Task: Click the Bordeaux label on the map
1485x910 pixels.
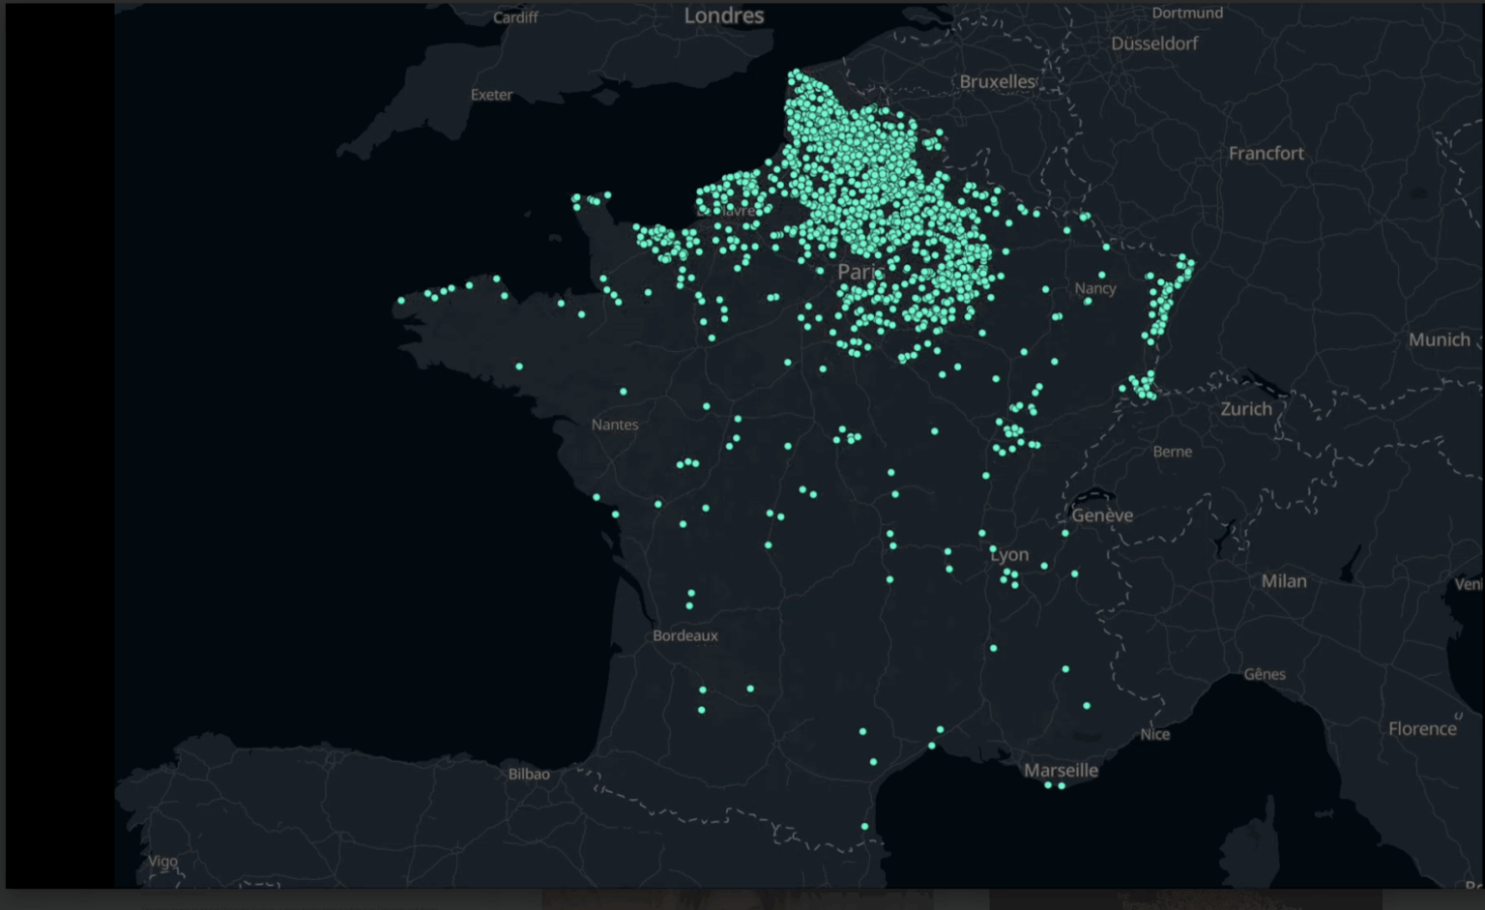Action: pos(684,635)
